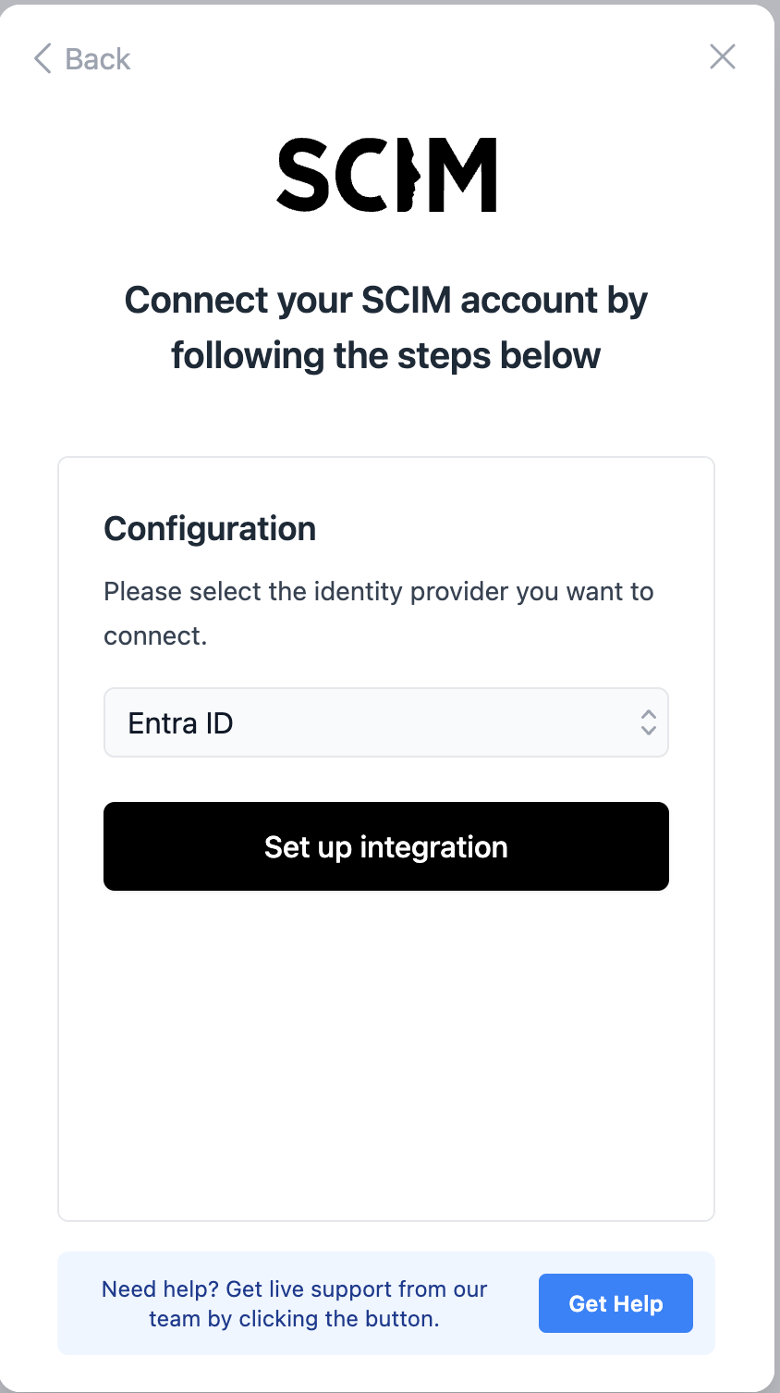Screen dimensions: 780x1393
Task: Click the up-down chevrons in the provider selector
Action: 648,722
